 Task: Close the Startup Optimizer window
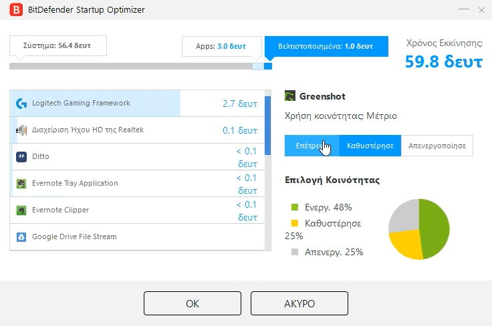[482, 10]
